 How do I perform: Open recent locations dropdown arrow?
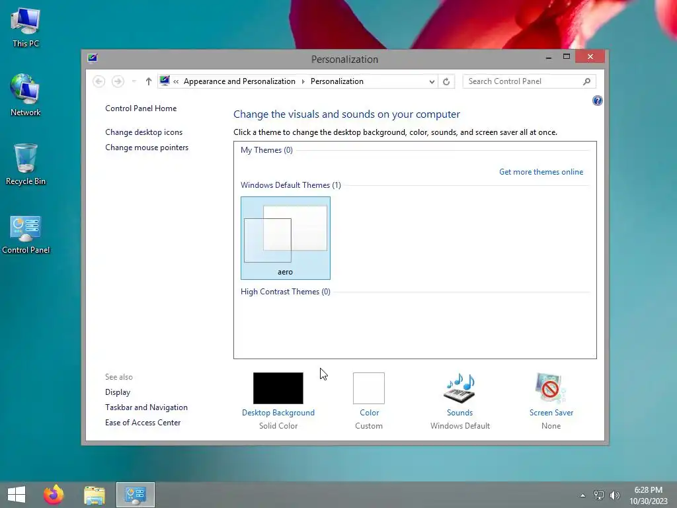pos(134,81)
